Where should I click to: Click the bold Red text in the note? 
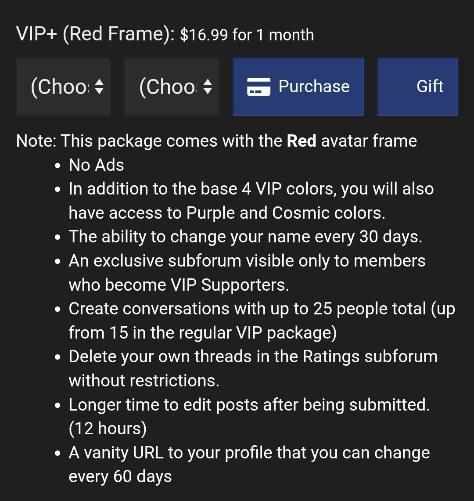tap(302, 141)
